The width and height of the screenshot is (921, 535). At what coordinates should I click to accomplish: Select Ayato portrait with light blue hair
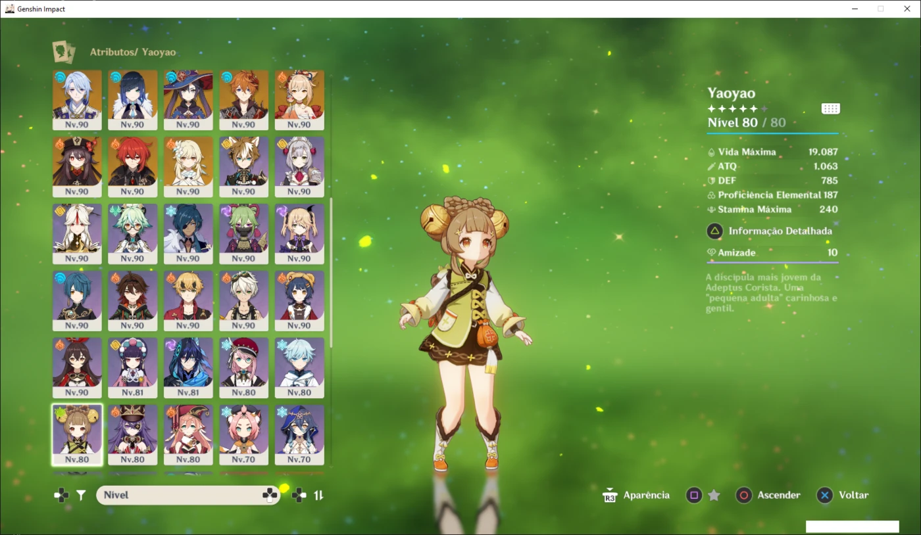[77, 100]
